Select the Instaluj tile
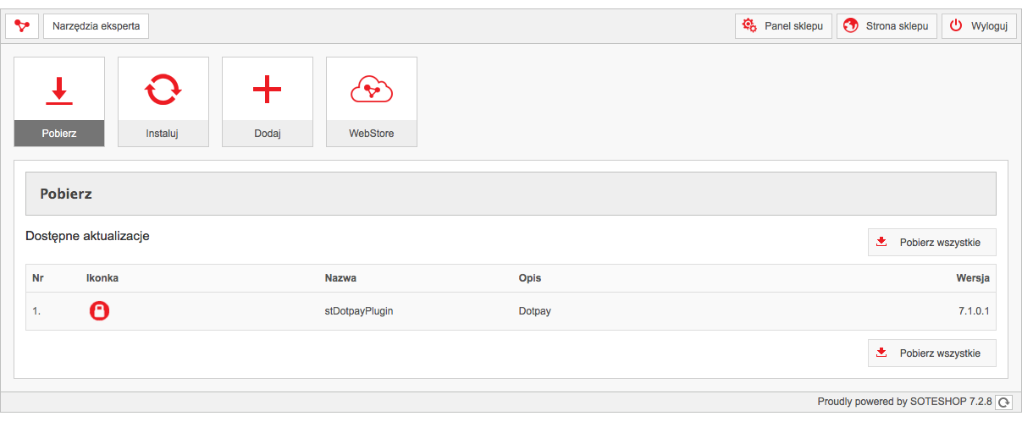This screenshot has height=438, width=1022. tap(163, 101)
